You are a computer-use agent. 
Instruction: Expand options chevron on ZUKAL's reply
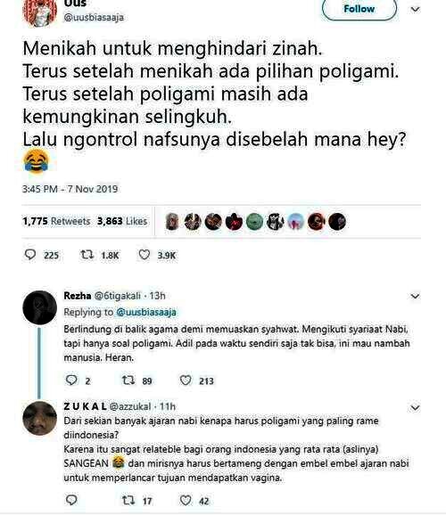pyautogui.click(x=415, y=407)
